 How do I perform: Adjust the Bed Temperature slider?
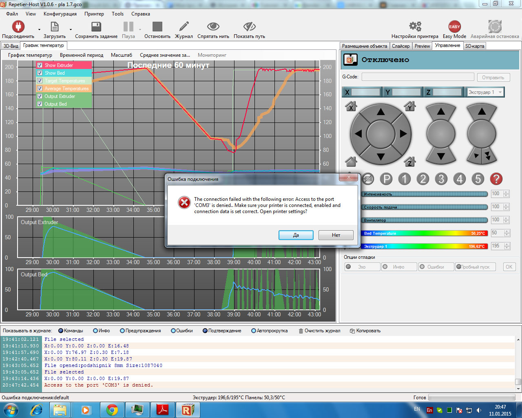click(x=424, y=233)
